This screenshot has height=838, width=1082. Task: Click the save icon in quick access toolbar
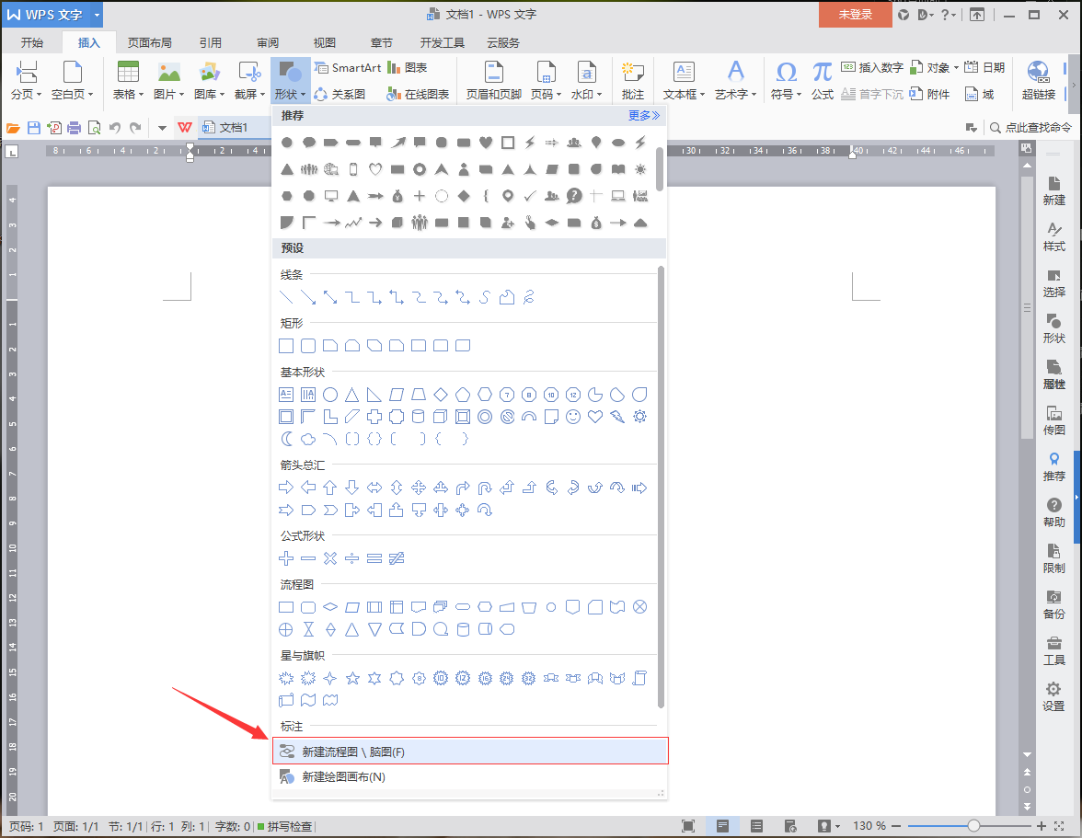click(x=34, y=128)
